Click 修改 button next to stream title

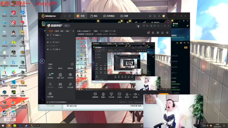tap(95, 31)
